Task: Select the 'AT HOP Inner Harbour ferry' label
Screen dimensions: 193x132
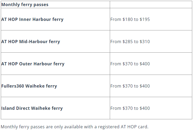Action: point(32,19)
